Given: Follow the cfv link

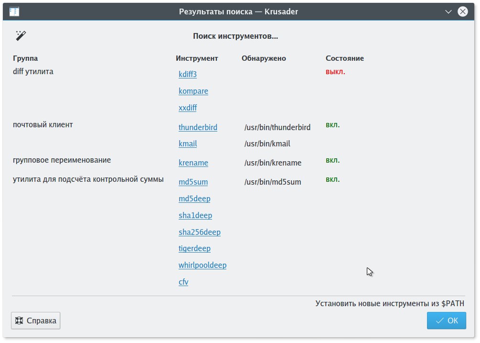Looking at the screenshot, I should tap(183, 282).
